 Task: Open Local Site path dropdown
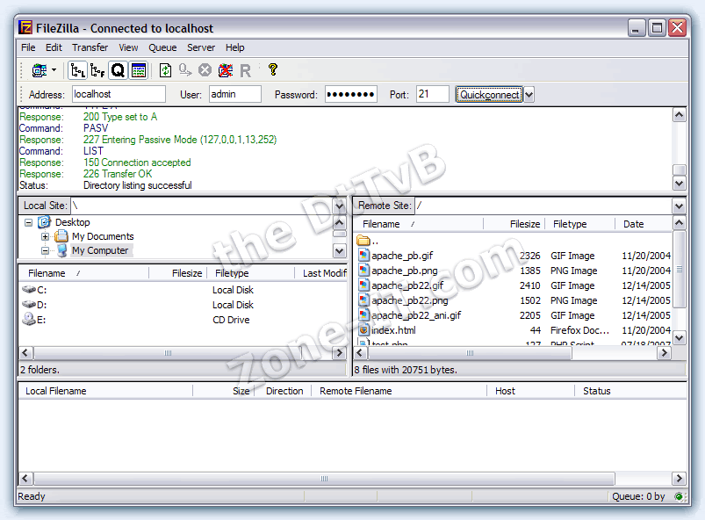pos(340,206)
